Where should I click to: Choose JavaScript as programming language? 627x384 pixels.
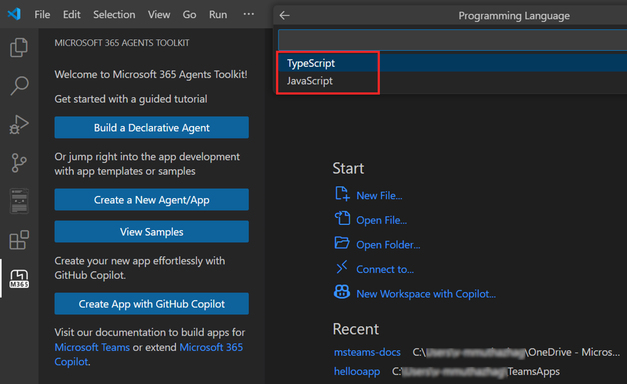(x=453, y=81)
